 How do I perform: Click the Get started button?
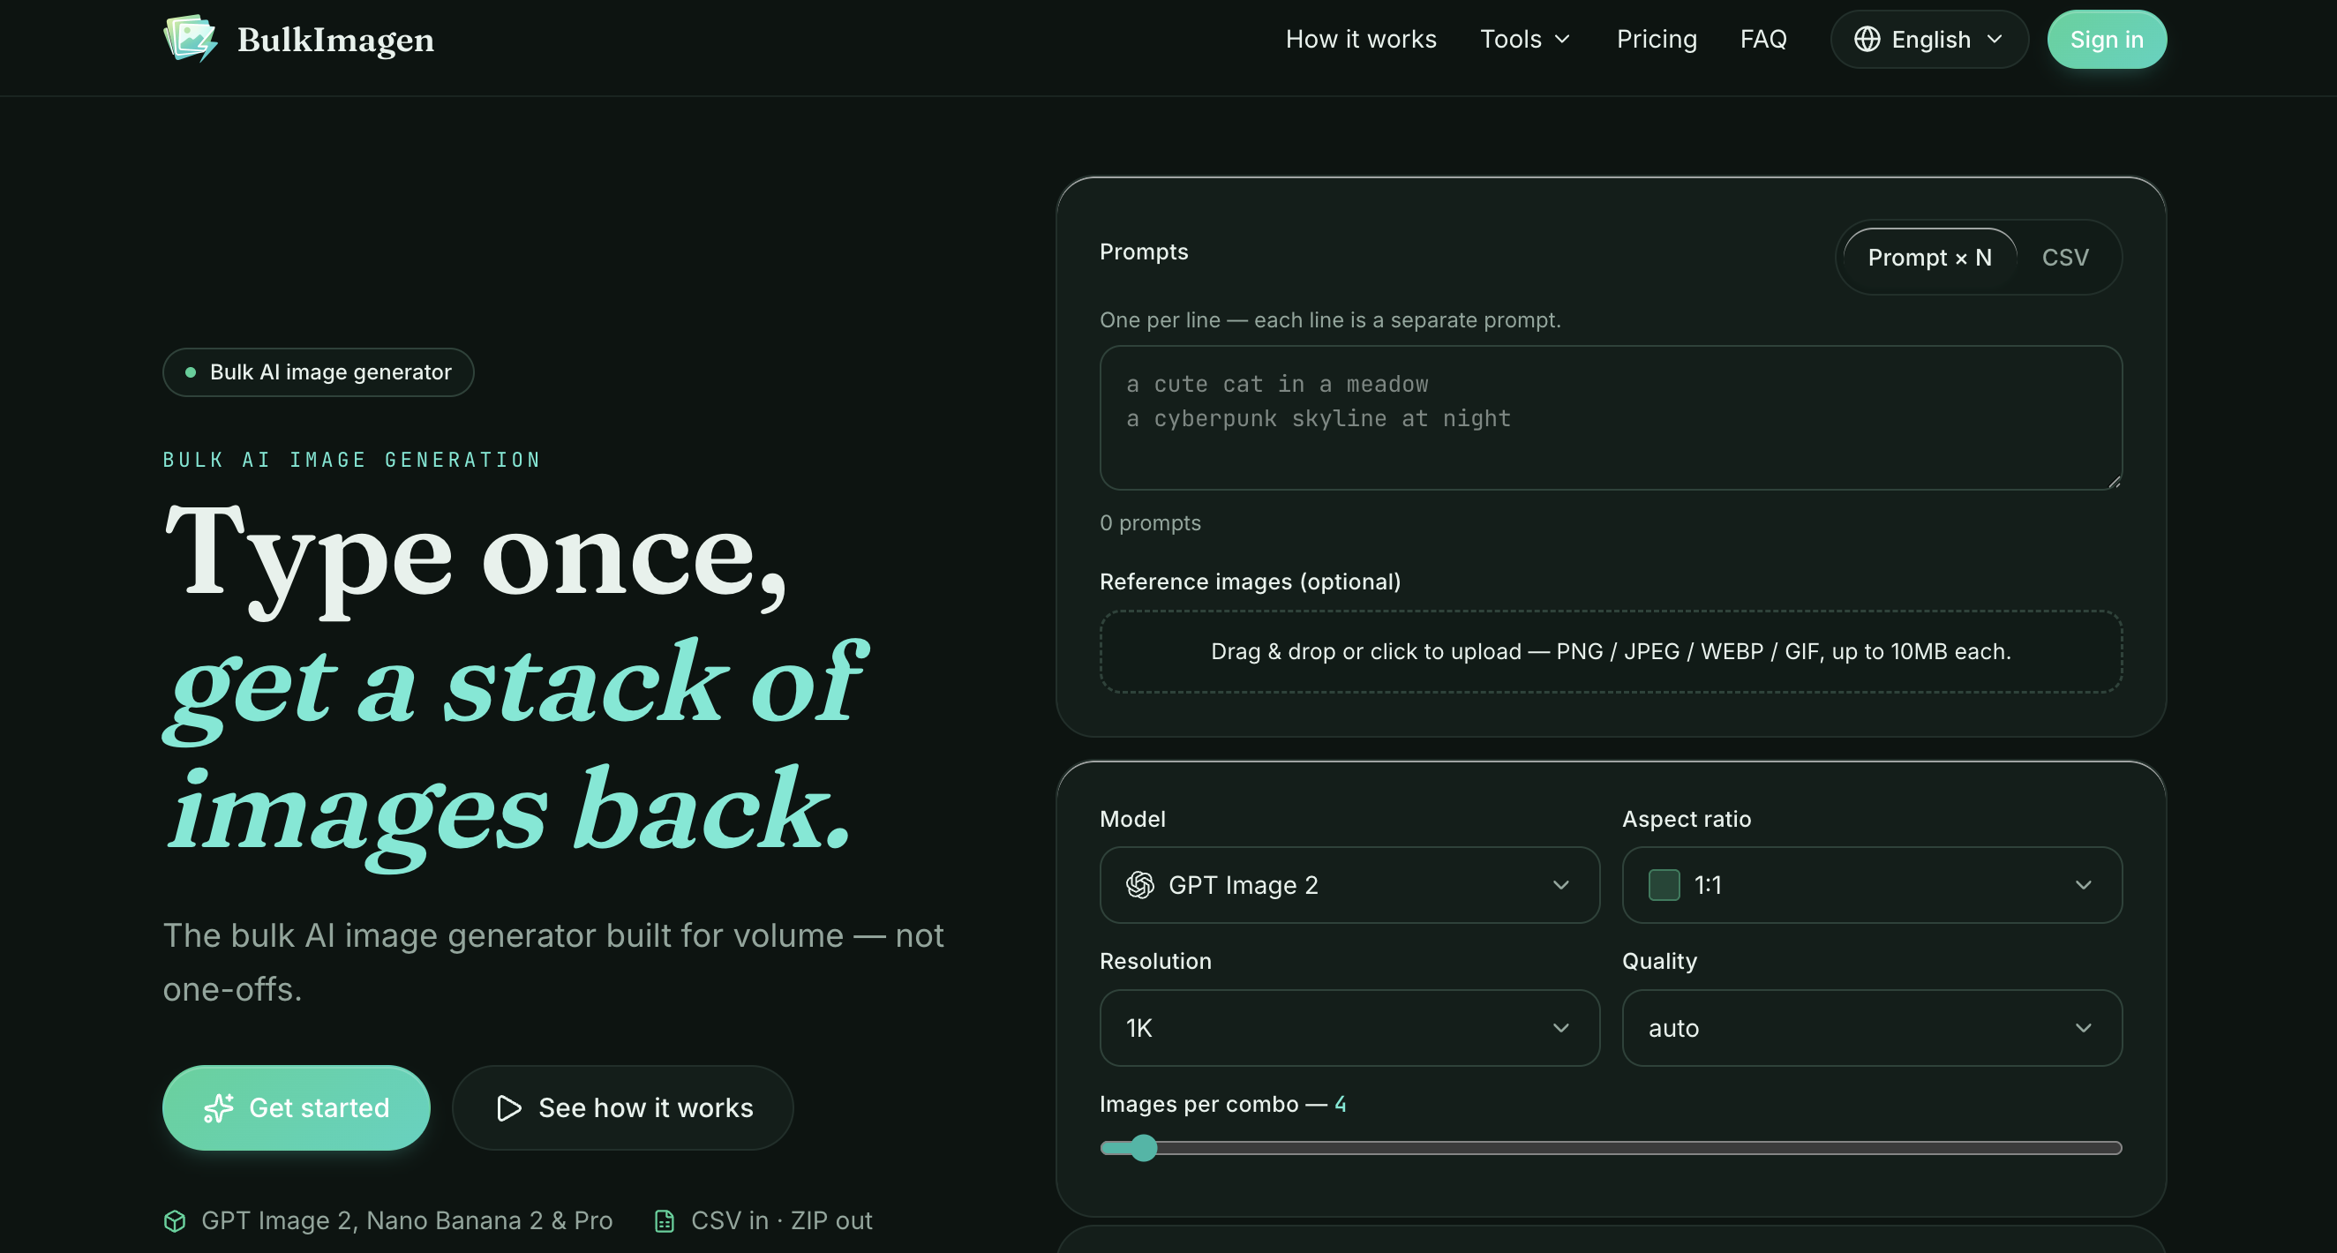coord(296,1107)
